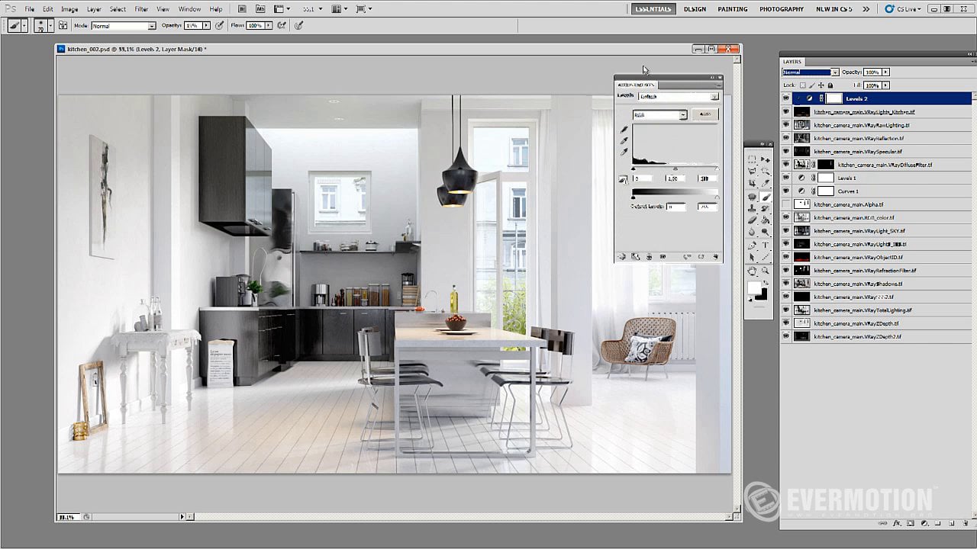Open the Filter menu
977x549 pixels.
coord(141,9)
